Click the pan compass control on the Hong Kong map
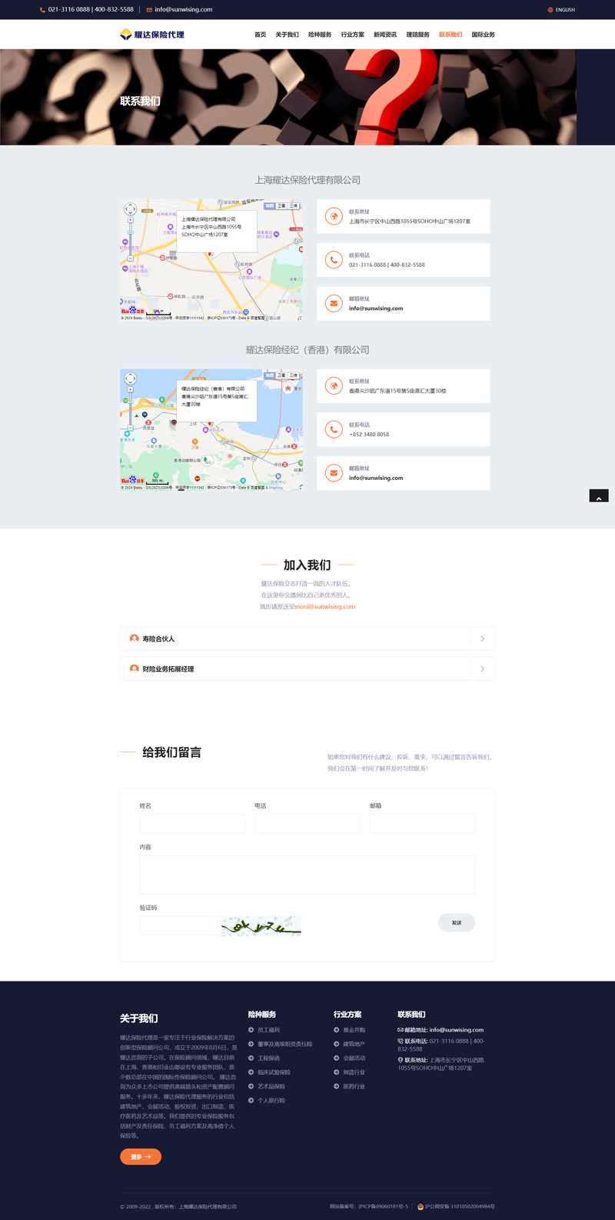This screenshot has width=615, height=1220. click(130, 378)
